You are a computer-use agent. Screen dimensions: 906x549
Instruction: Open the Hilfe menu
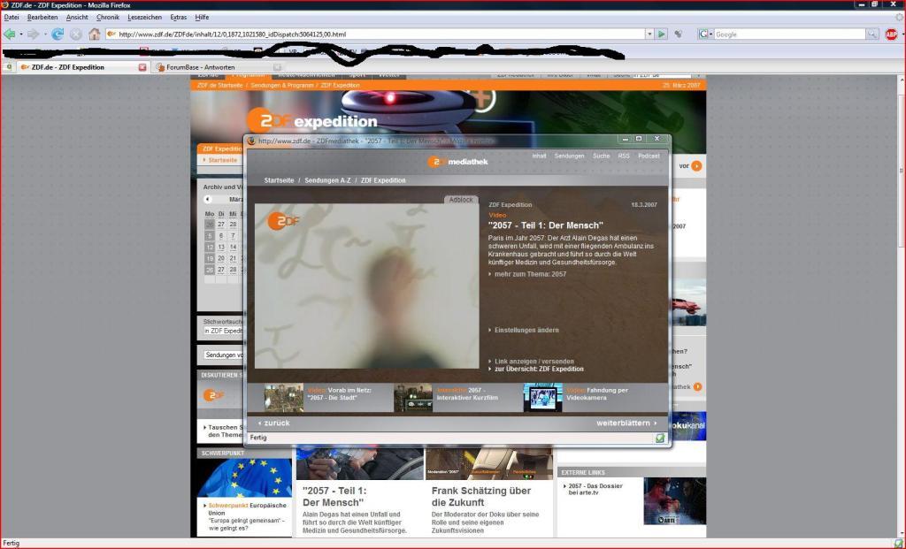pos(202,18)
